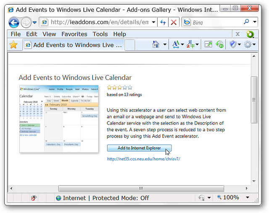Click the horizontal scrollbar thumb
The height and width of the screenshot is (213, 269).
[141, 189]
